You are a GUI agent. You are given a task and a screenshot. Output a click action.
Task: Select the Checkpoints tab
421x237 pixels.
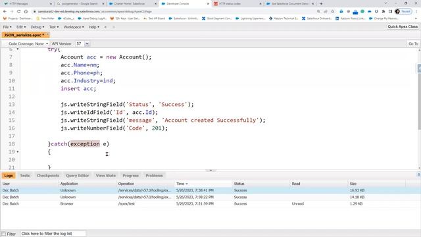click(48, 176)
